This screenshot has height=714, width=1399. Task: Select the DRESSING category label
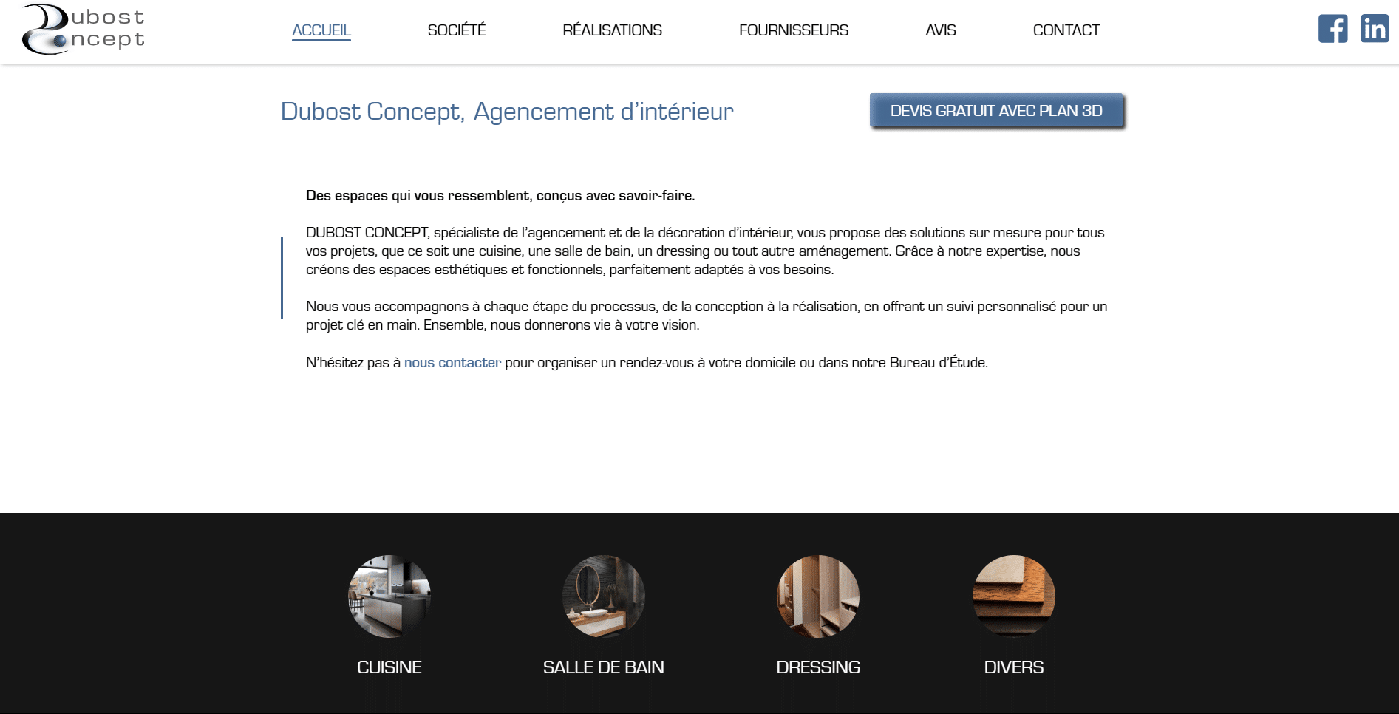tap(818, 667)
